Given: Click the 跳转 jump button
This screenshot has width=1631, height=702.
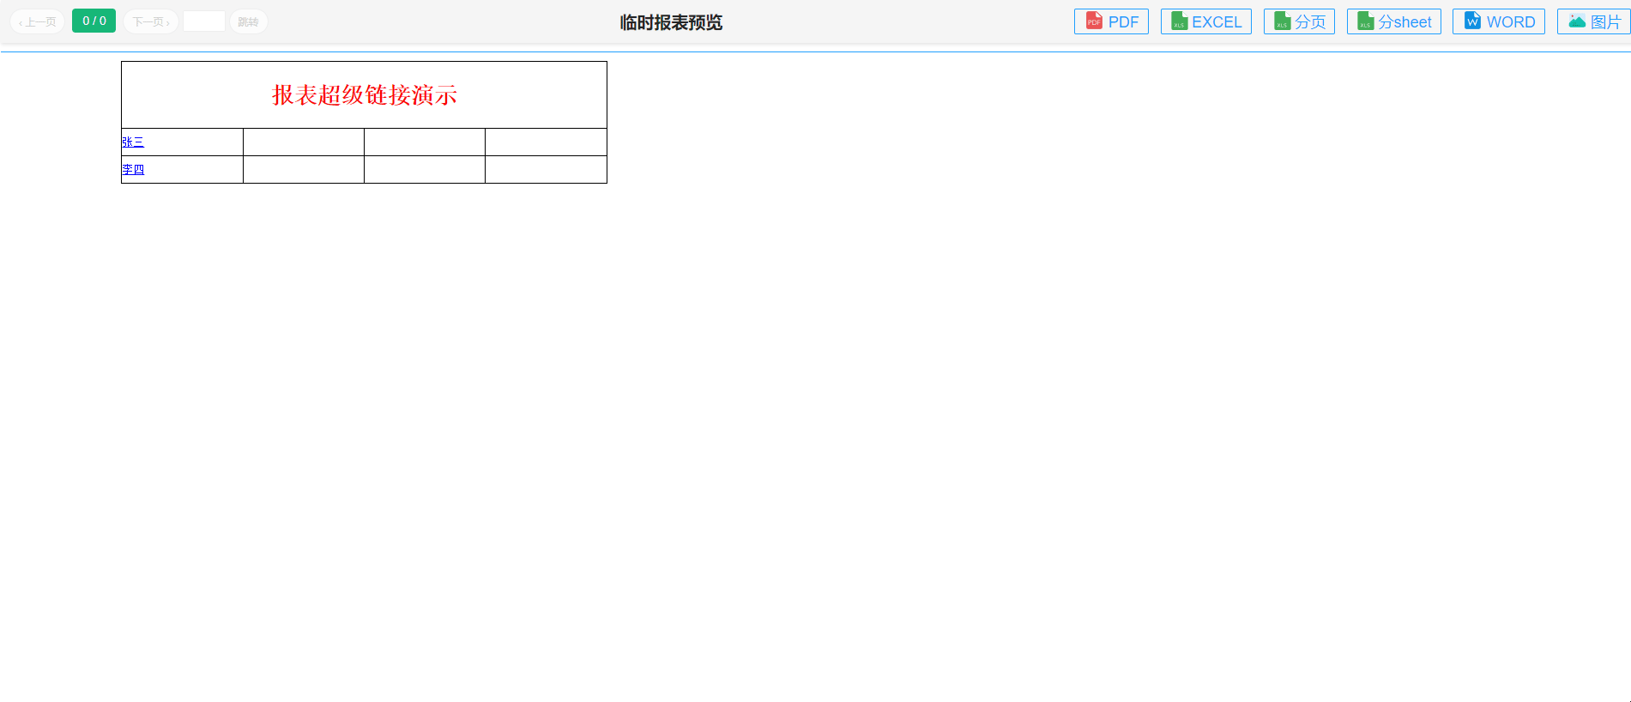Looking at the screenshot, I should click(249, 21).
